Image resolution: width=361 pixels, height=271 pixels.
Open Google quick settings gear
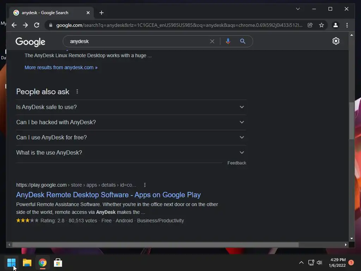coord(336,41)
